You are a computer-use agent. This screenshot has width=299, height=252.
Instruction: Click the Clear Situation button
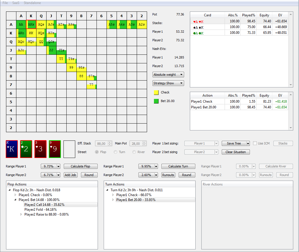(x=236, y=152)
